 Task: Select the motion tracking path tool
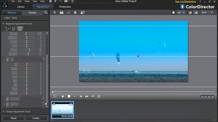click(x=7, y=29)
